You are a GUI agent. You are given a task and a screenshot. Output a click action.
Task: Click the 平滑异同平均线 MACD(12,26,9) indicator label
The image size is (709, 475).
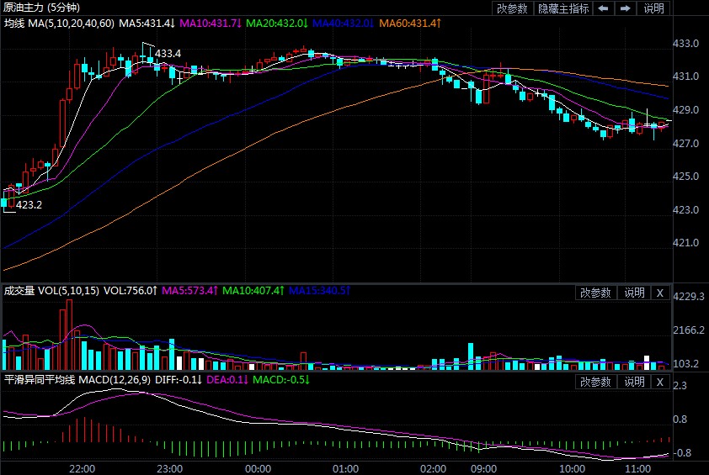pyautogui.click(x=77, y=380)
